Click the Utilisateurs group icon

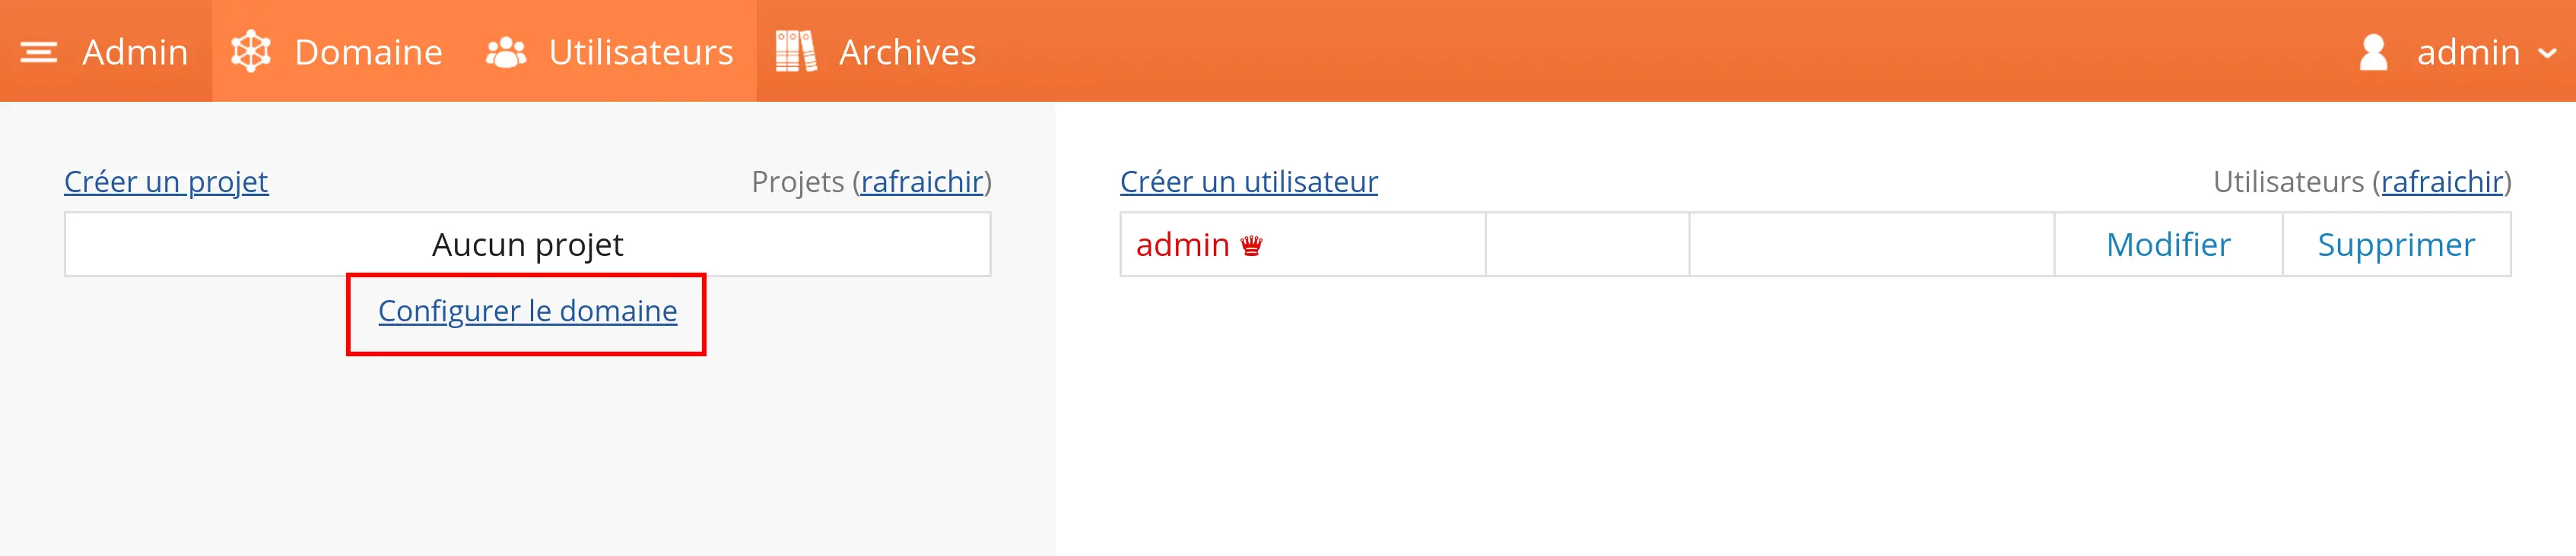506,52
